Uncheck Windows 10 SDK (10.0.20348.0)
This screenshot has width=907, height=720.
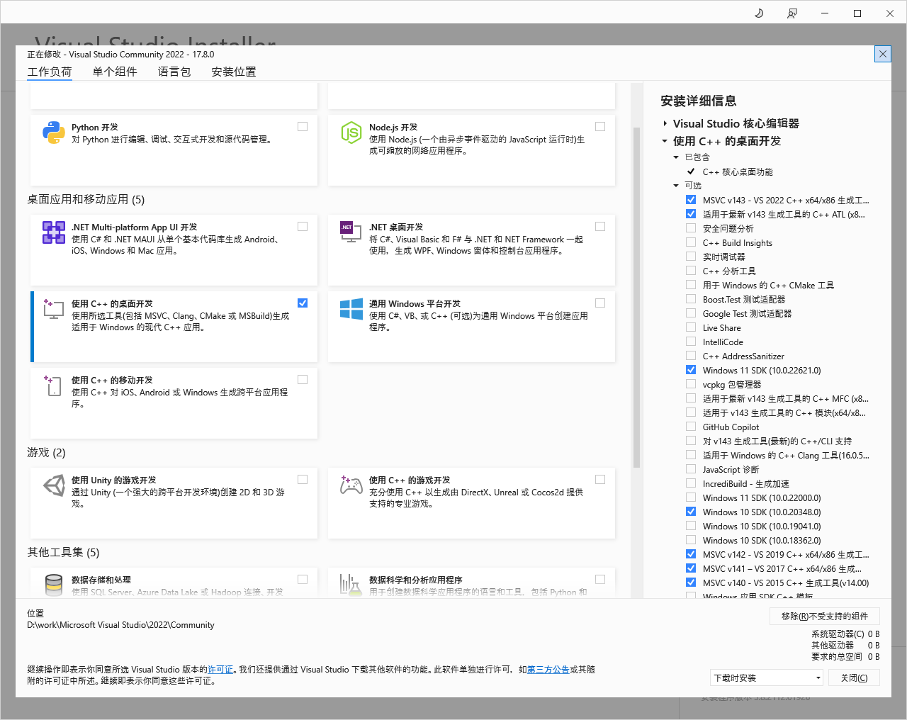coord(691,511)
